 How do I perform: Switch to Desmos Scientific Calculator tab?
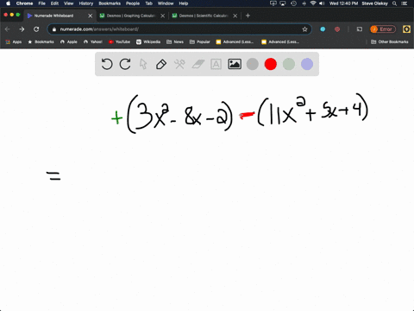tap(204, 16)
